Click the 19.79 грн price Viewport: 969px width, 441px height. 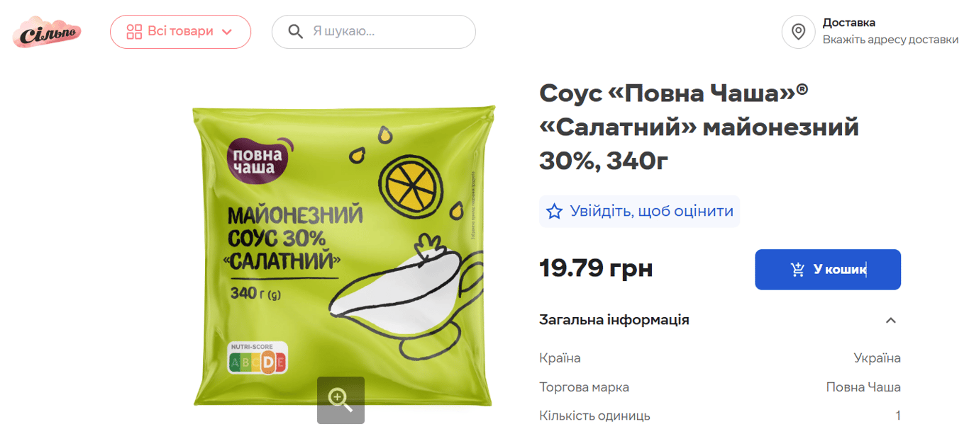(596, 269)
